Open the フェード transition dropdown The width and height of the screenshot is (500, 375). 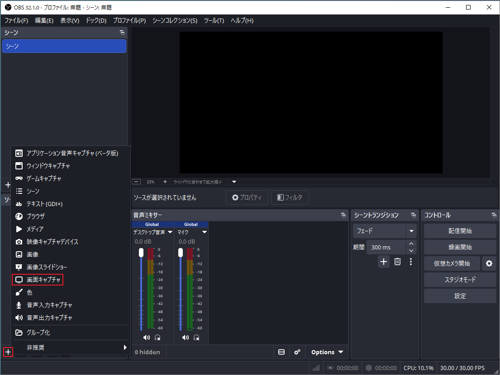[384, 231]
